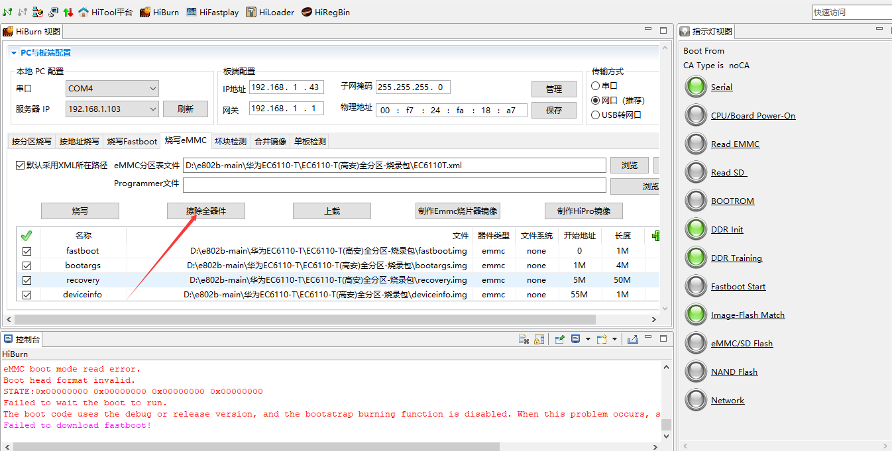This screenshot has height=451, width=892.
Task: Click the server-with-checklist icon in top toolbar
Action: coord(38,12)
